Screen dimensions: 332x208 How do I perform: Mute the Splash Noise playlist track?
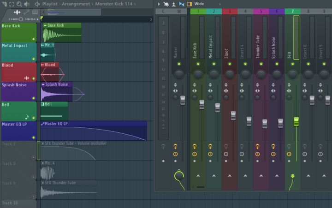coord(33,98)
